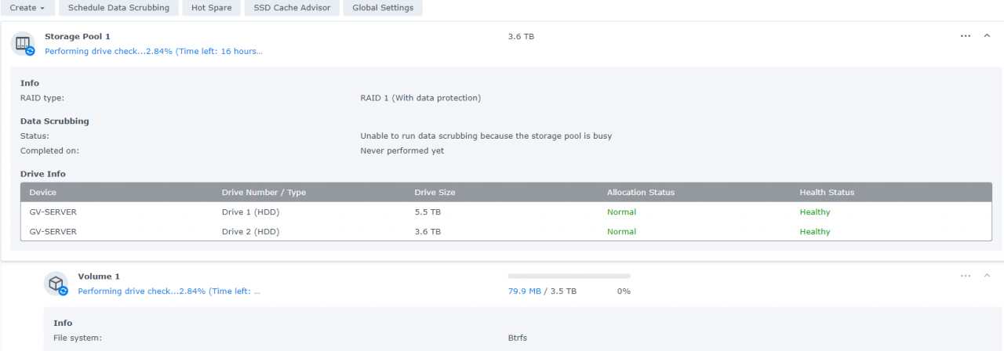
Task: Open Global Settings
Action: click(384, 8)
